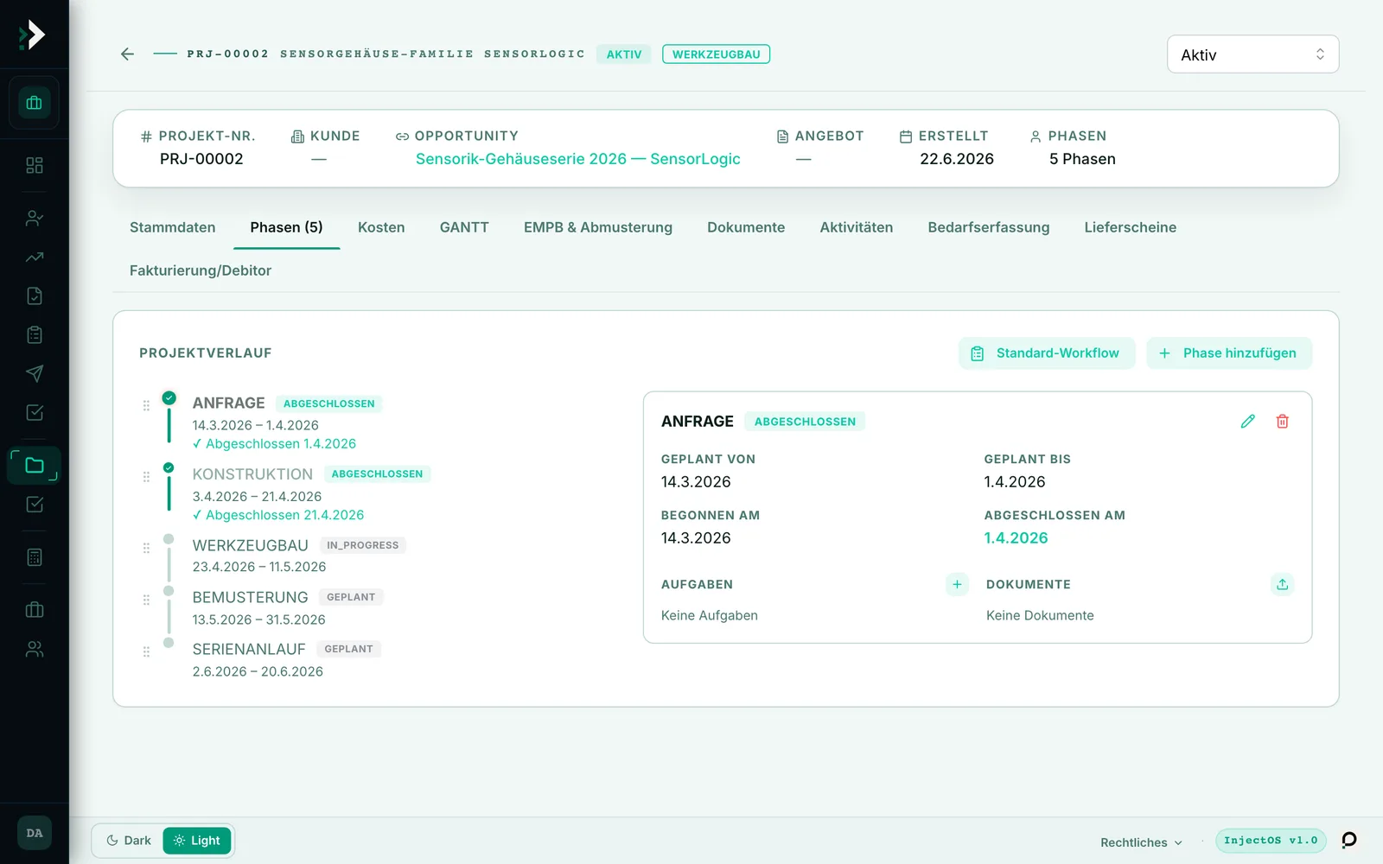This screenshot has width=1383, height=864.
Task: Click '✓ Abgeschlossen 21.4.2026' text
Action: click(x=278, y=515)
